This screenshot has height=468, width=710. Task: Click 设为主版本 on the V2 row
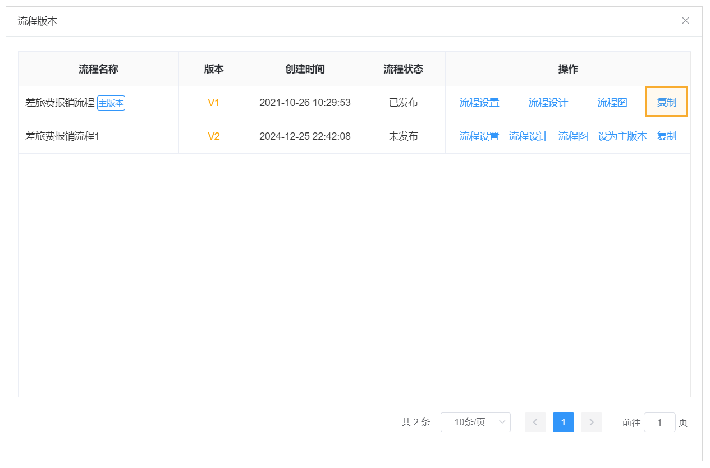click(x=622, y=136)
